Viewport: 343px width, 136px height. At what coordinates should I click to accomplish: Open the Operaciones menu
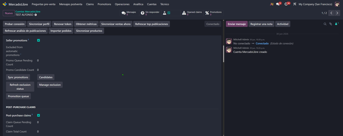[122, 4]
